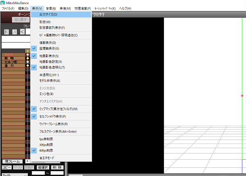Click the 削除 button
The image size is (246, 176).
click(x=57, y=167)
